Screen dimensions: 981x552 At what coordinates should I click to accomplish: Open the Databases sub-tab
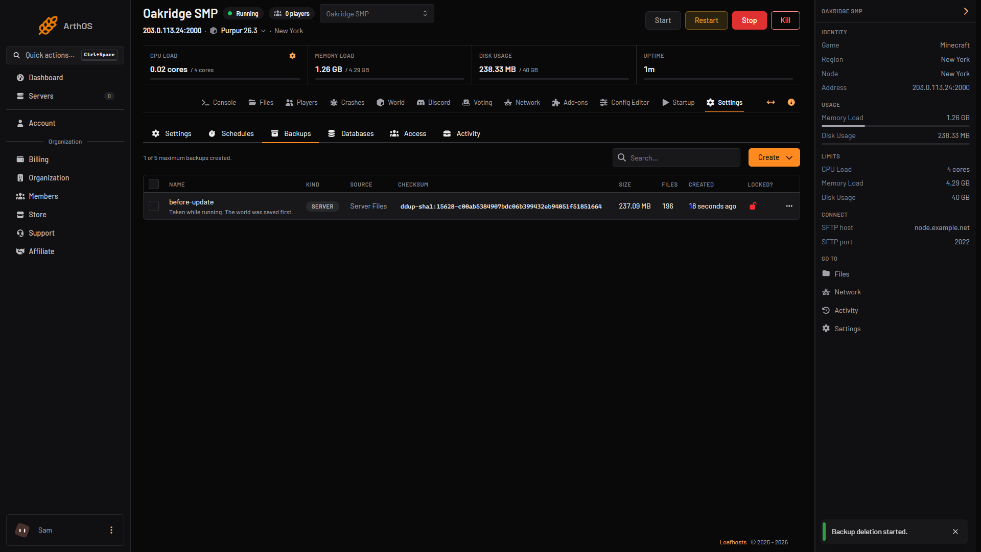351,133
